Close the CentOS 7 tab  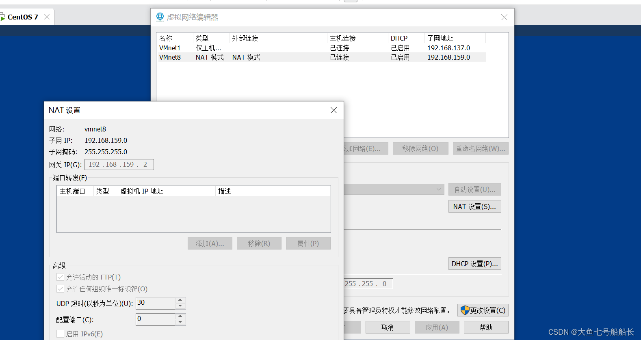(x=47, y=17)
